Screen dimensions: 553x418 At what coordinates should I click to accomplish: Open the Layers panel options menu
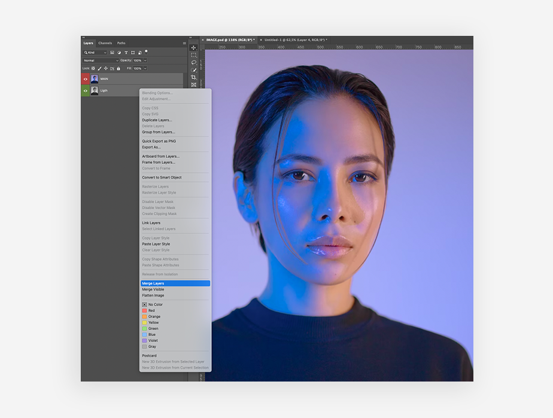tap(184, 43)
